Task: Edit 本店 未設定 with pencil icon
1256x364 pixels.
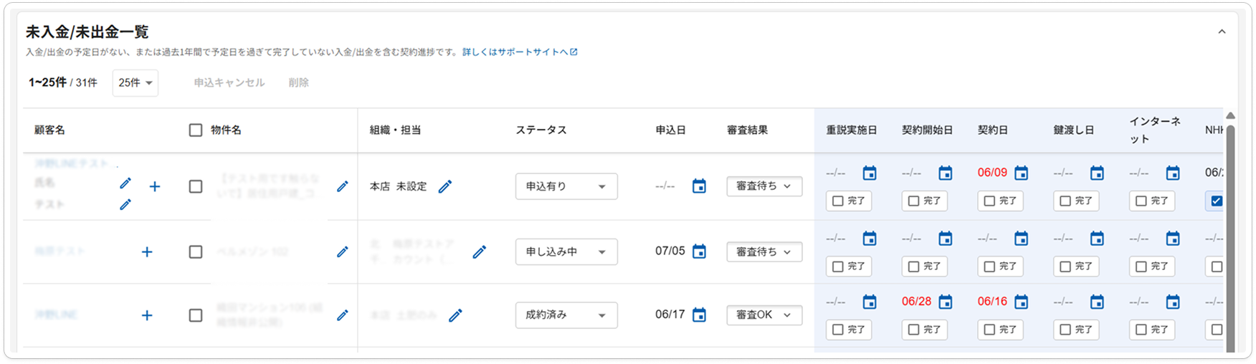Action: (x=445, y=186)
